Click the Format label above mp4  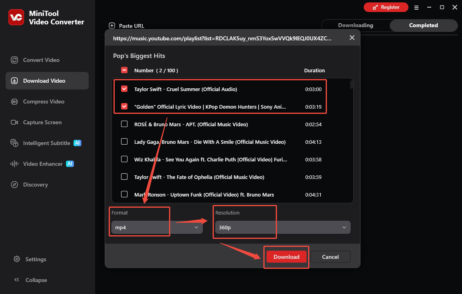[119, 213]
